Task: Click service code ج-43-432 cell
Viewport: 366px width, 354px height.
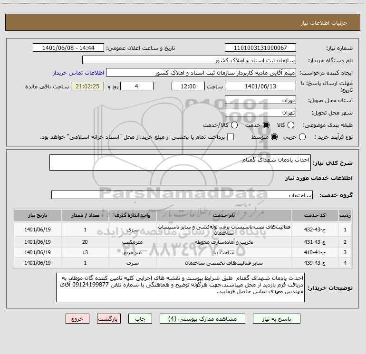Action: (315, 230)
